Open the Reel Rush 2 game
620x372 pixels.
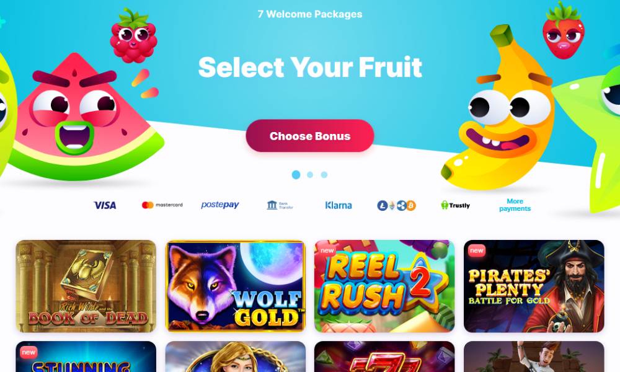[384, 286]
